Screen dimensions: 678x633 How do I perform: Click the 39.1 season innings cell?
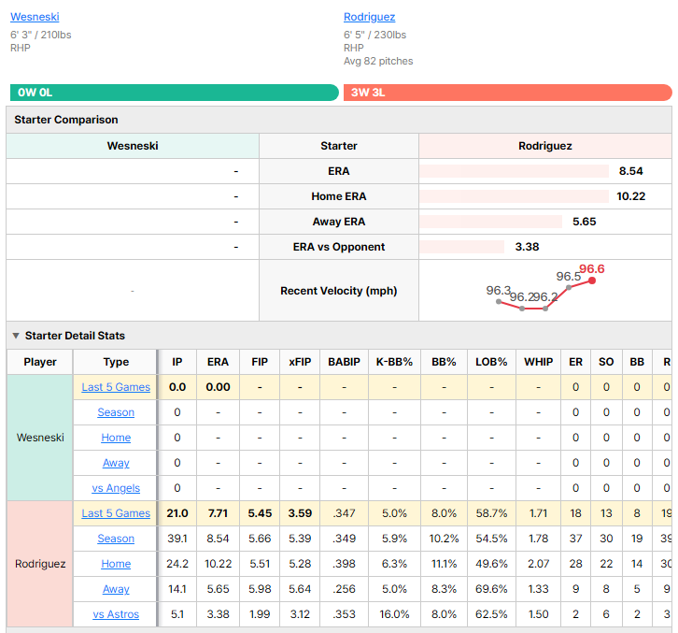tap(177, 539)
